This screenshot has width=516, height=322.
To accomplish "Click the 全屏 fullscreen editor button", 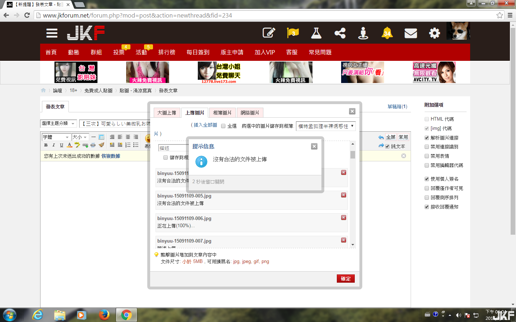I will coord(391,137).
